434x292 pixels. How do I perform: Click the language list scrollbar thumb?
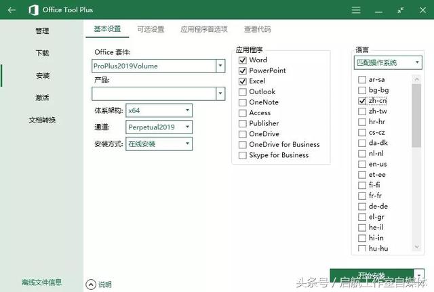coord(416,116)
